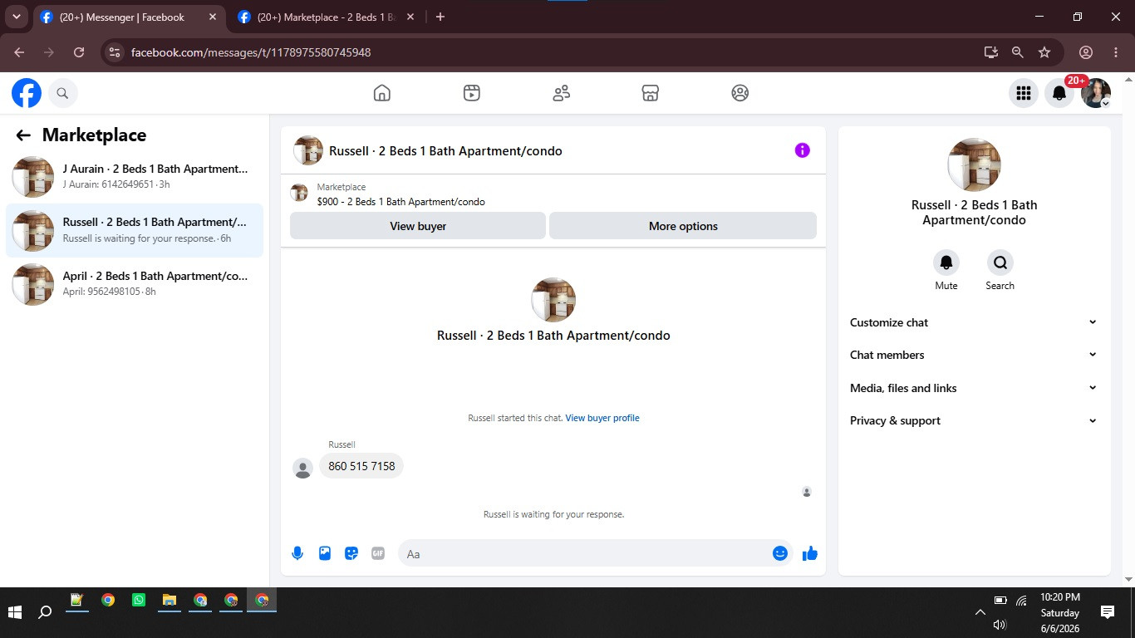Open File Explorer from the taskbar

(170, 600)
